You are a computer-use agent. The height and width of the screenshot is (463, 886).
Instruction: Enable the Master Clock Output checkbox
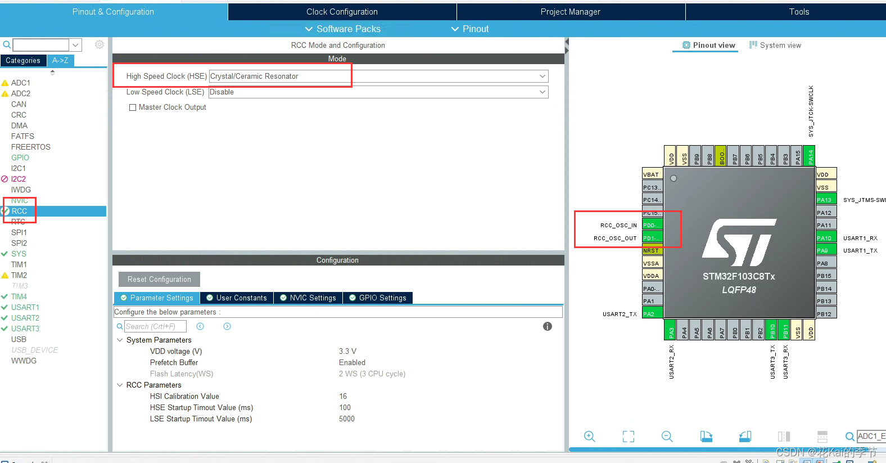[133, 107]
